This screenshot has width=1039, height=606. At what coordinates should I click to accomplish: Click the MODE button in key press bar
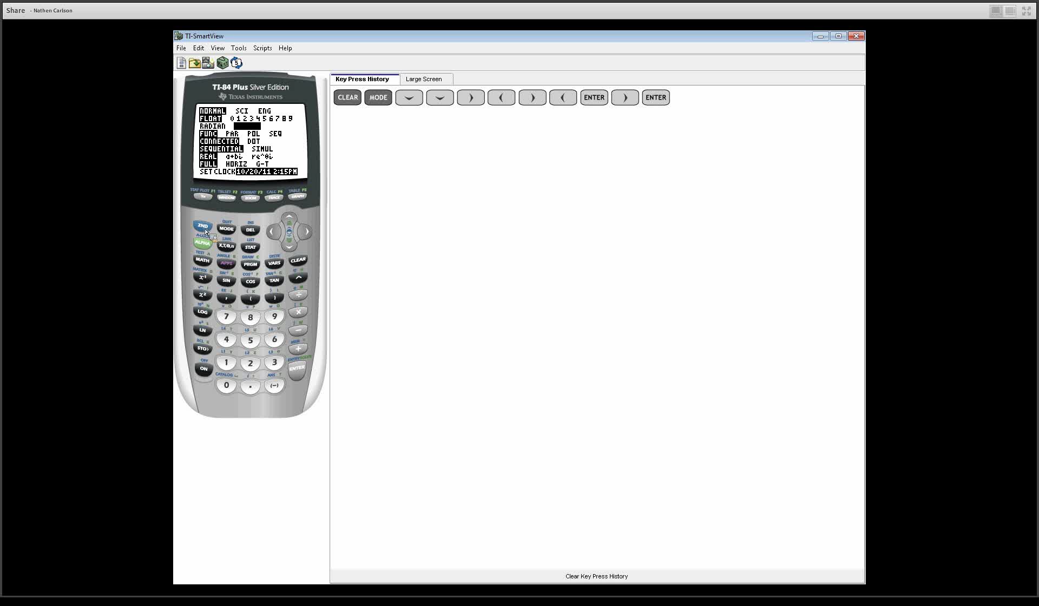tap(378, 97)
